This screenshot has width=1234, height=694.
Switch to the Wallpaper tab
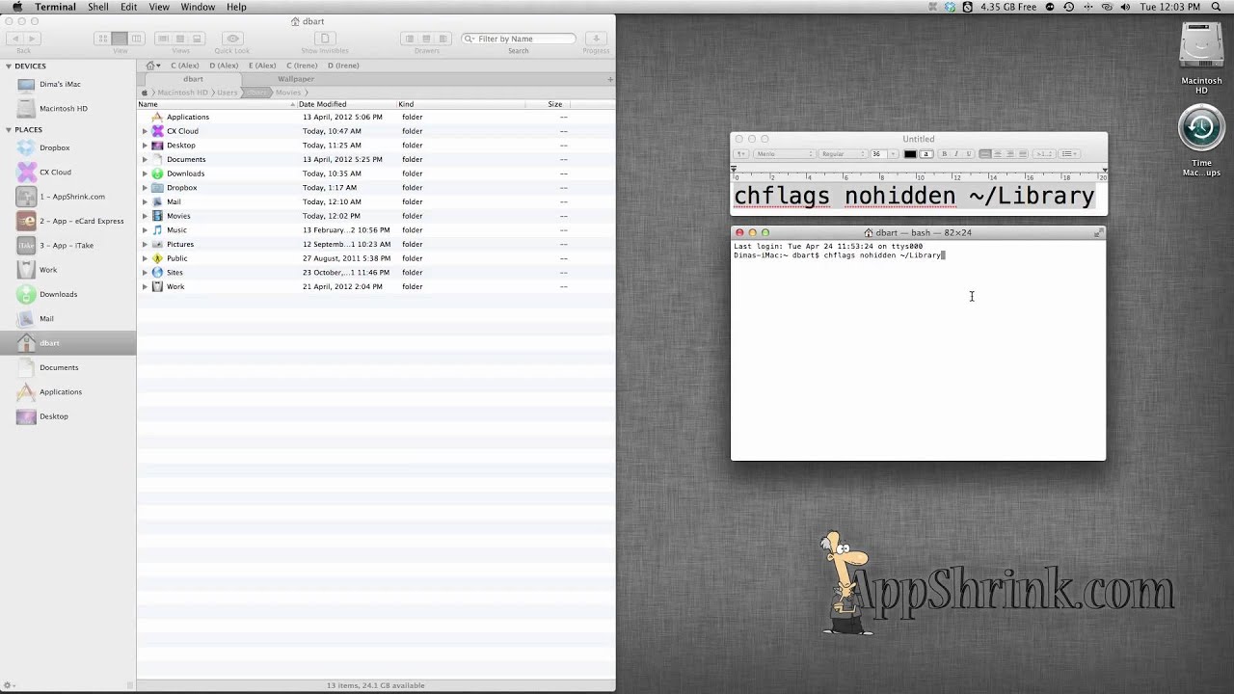point(296,79)
